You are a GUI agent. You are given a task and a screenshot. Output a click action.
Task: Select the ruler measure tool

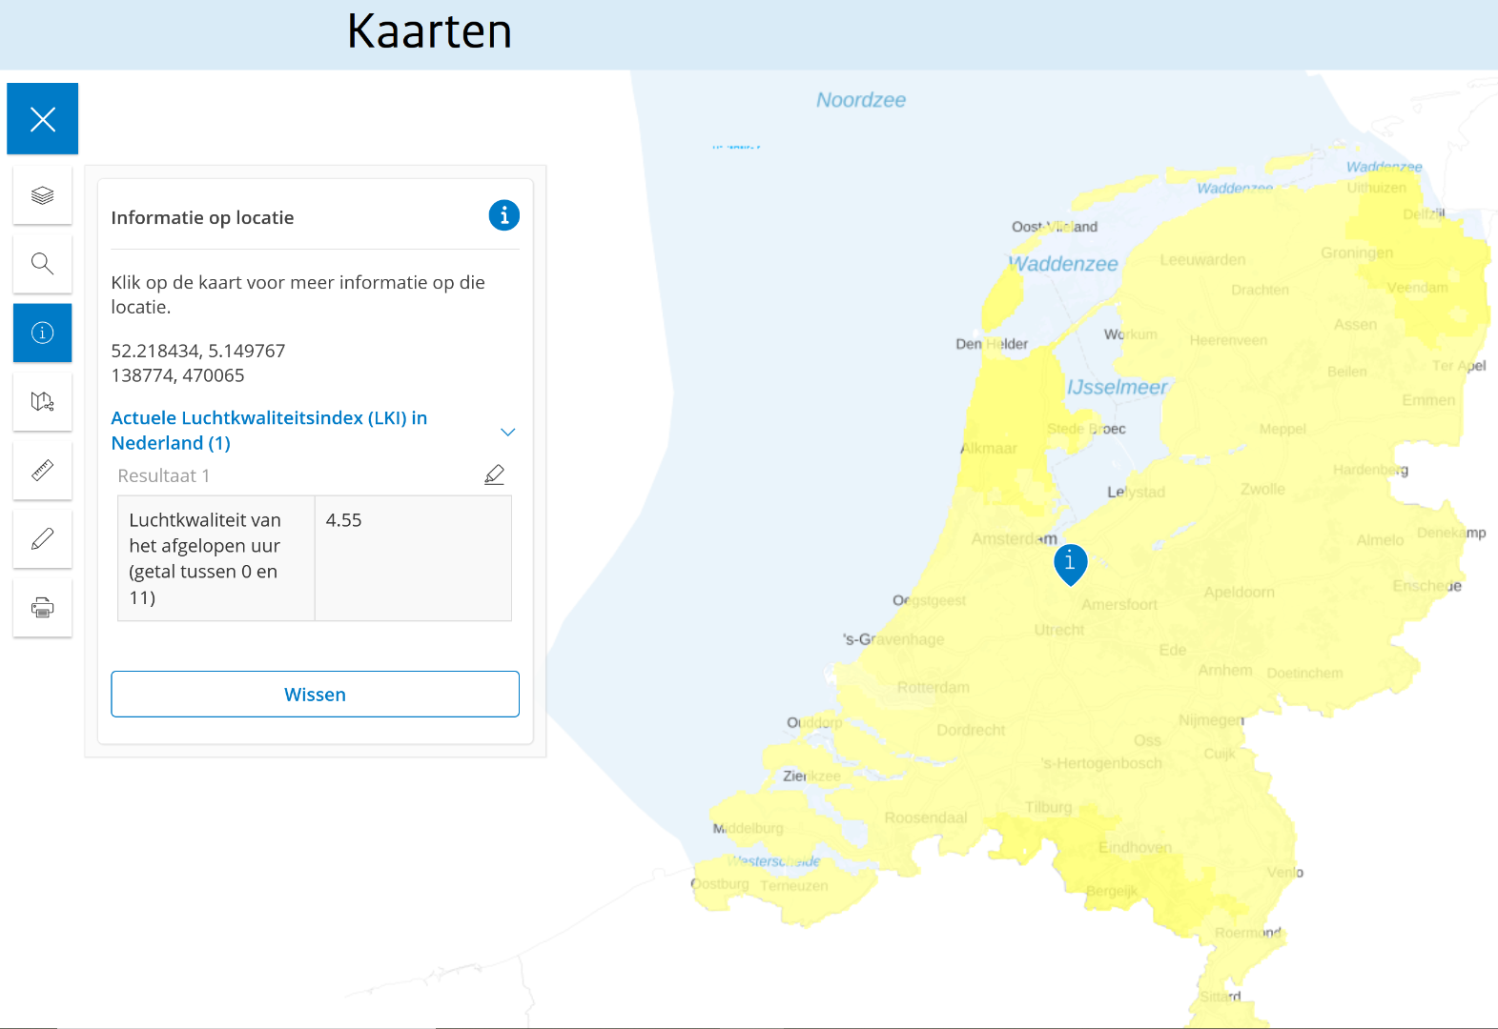[x=42, y=470]
